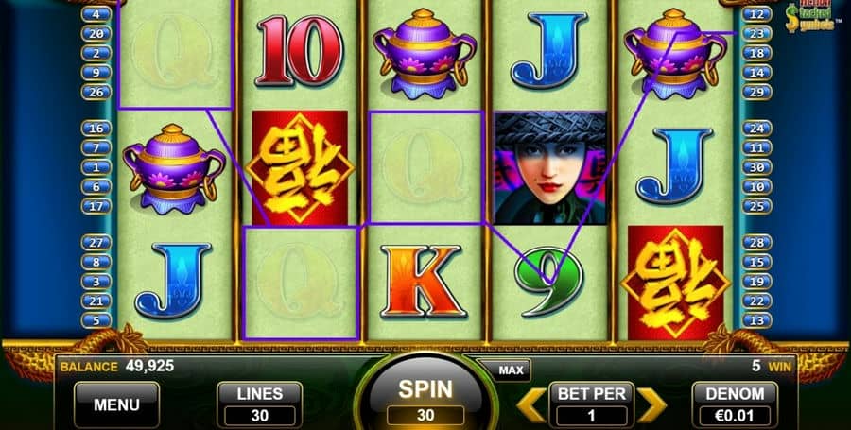
Task: Open the DENOM selector showing €0.01
Action: pyautogui.click(x=735, y=404)
